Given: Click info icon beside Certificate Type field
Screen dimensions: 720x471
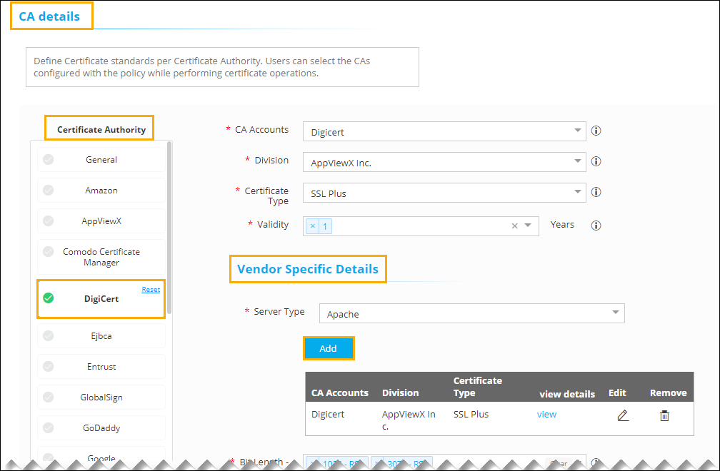Looking at the screenshot, I should 596,192.
